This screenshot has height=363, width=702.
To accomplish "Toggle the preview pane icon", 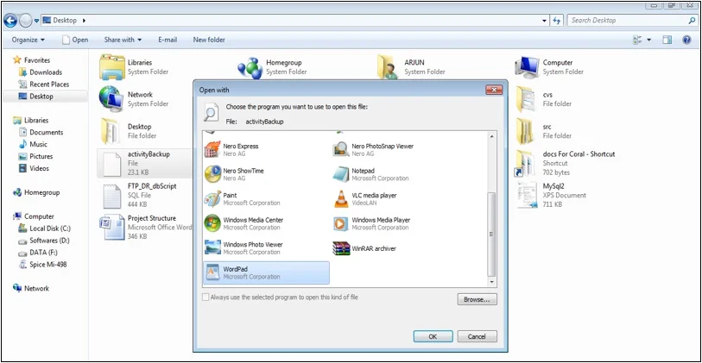I will [667, 40].
